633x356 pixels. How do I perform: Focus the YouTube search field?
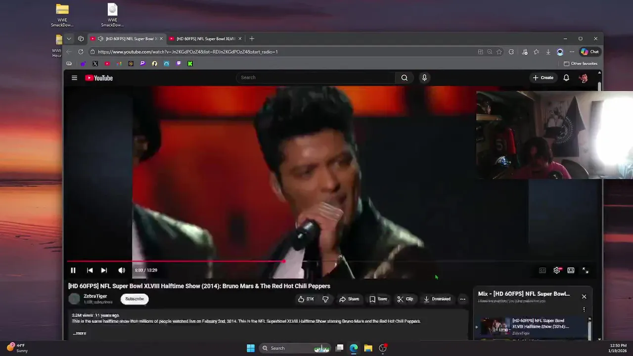316,78
